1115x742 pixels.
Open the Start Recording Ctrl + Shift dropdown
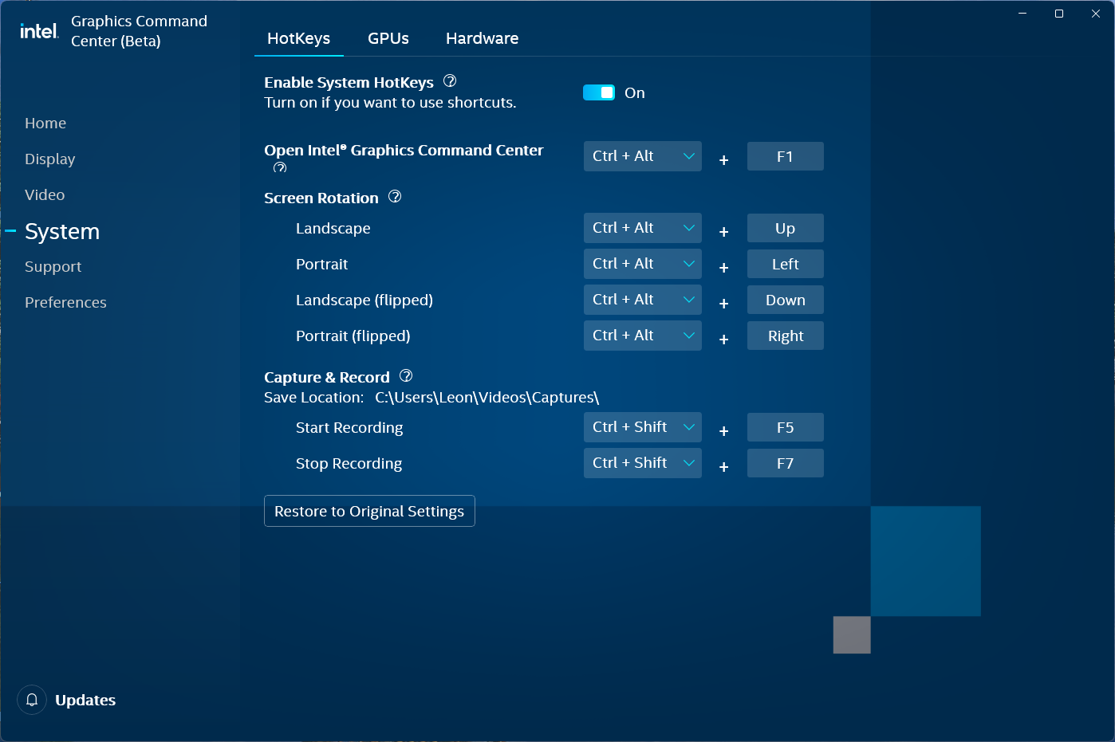point(642,427)
